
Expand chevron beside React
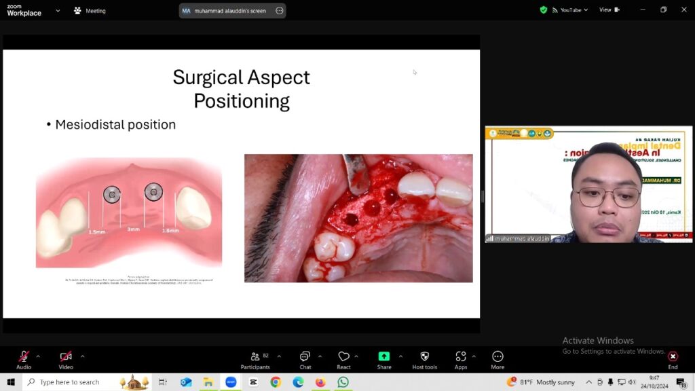tap(356, 356)
